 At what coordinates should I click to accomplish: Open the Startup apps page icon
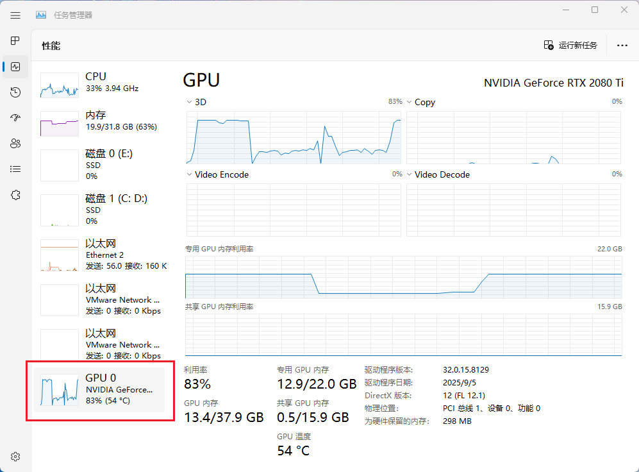coord(15,118)
